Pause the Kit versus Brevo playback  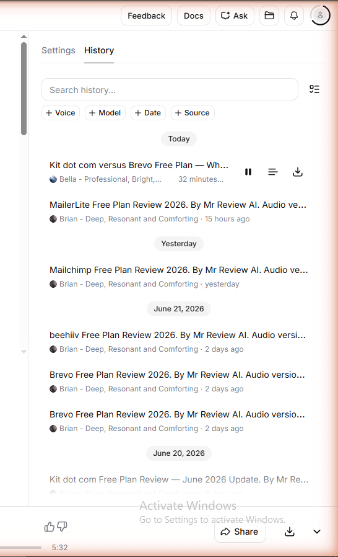248,172
